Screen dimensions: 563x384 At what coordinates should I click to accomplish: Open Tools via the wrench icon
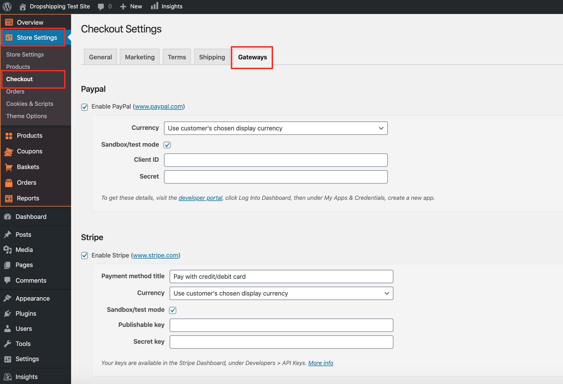[x=8, y=344]
